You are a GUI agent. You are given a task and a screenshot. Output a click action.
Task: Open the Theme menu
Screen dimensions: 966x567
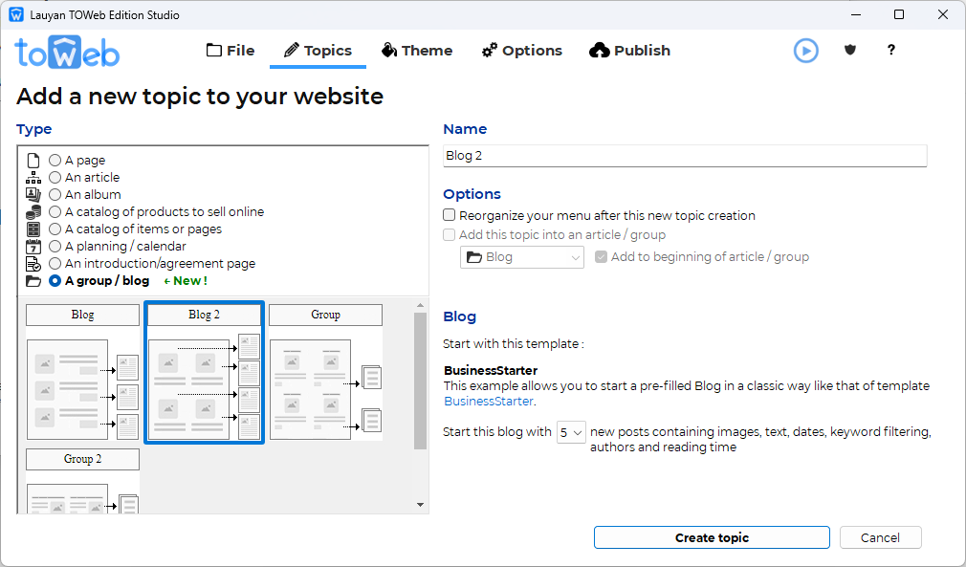[417, 51]
